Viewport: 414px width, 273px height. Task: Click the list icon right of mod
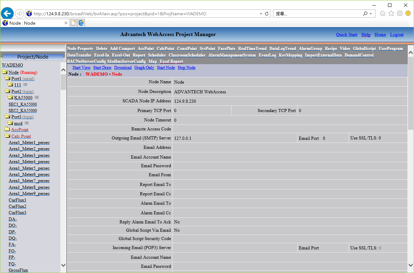[27, 123]
